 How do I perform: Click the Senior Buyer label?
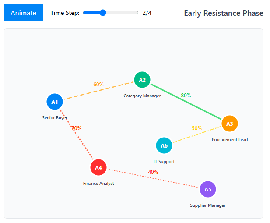[x=55, y=117]
